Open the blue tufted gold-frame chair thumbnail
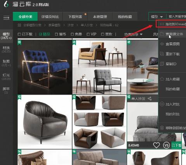This screenshot has height=165, width=186. click(x=45, y=67)
